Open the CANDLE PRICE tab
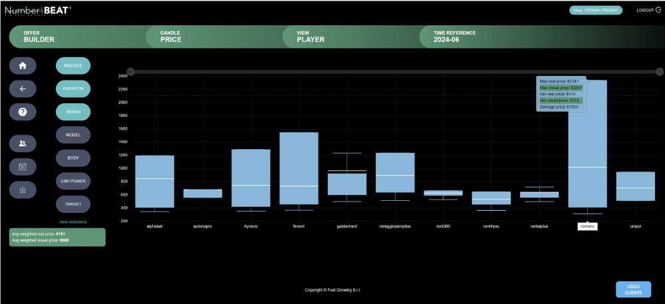The width and height of the screenshot is (665, 304). [215, 37]
